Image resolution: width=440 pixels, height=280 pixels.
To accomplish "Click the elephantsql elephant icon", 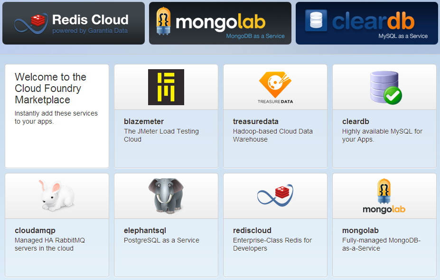I will (x=166, y=196).
